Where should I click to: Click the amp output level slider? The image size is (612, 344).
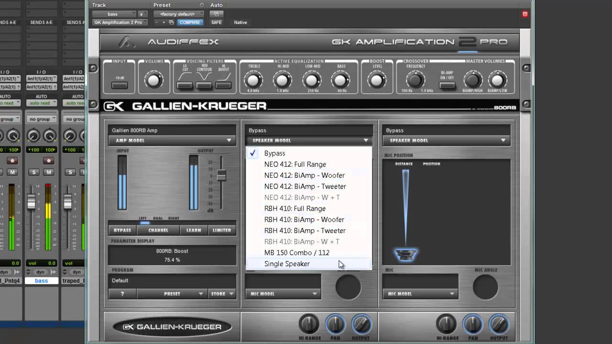[x=221, y=175]
